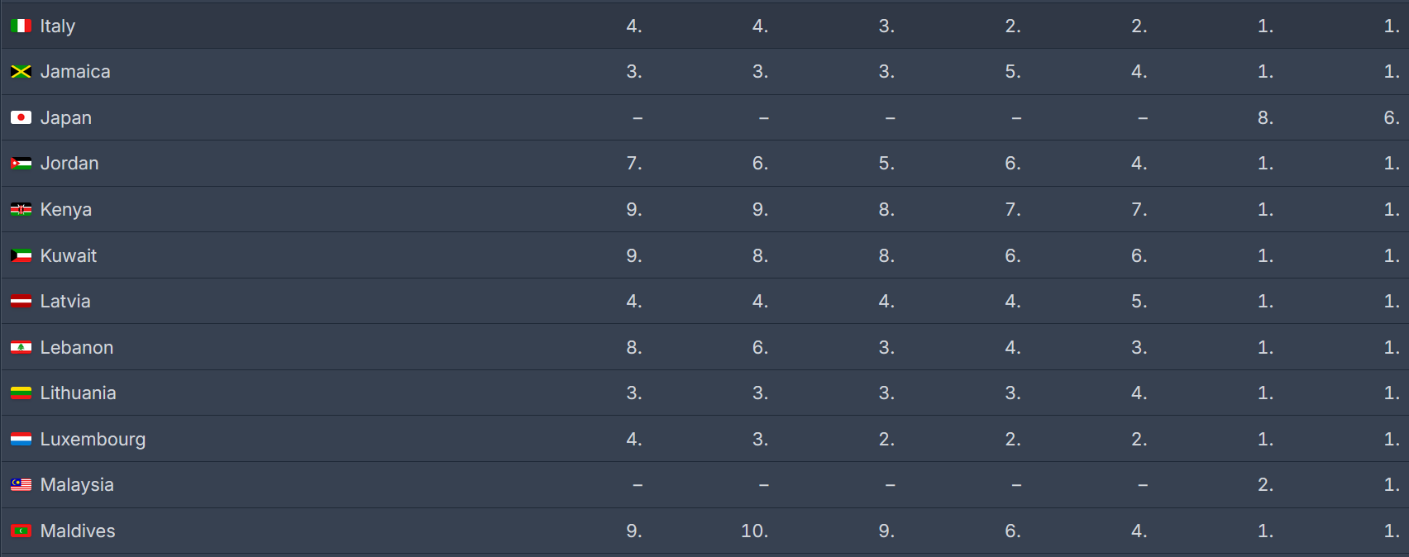
Task: Open the Lithuania country link
Action: click(x=79, y=393)
